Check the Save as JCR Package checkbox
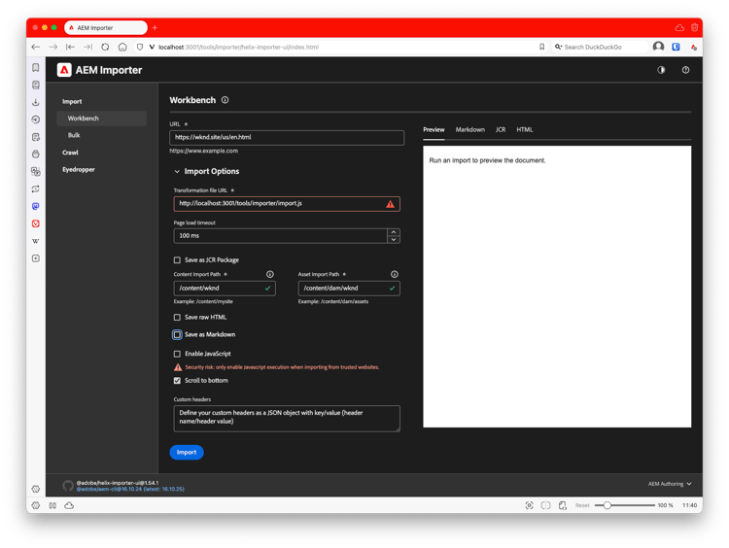The height and width of the screenshot is (548, 729). pos(177,260)
